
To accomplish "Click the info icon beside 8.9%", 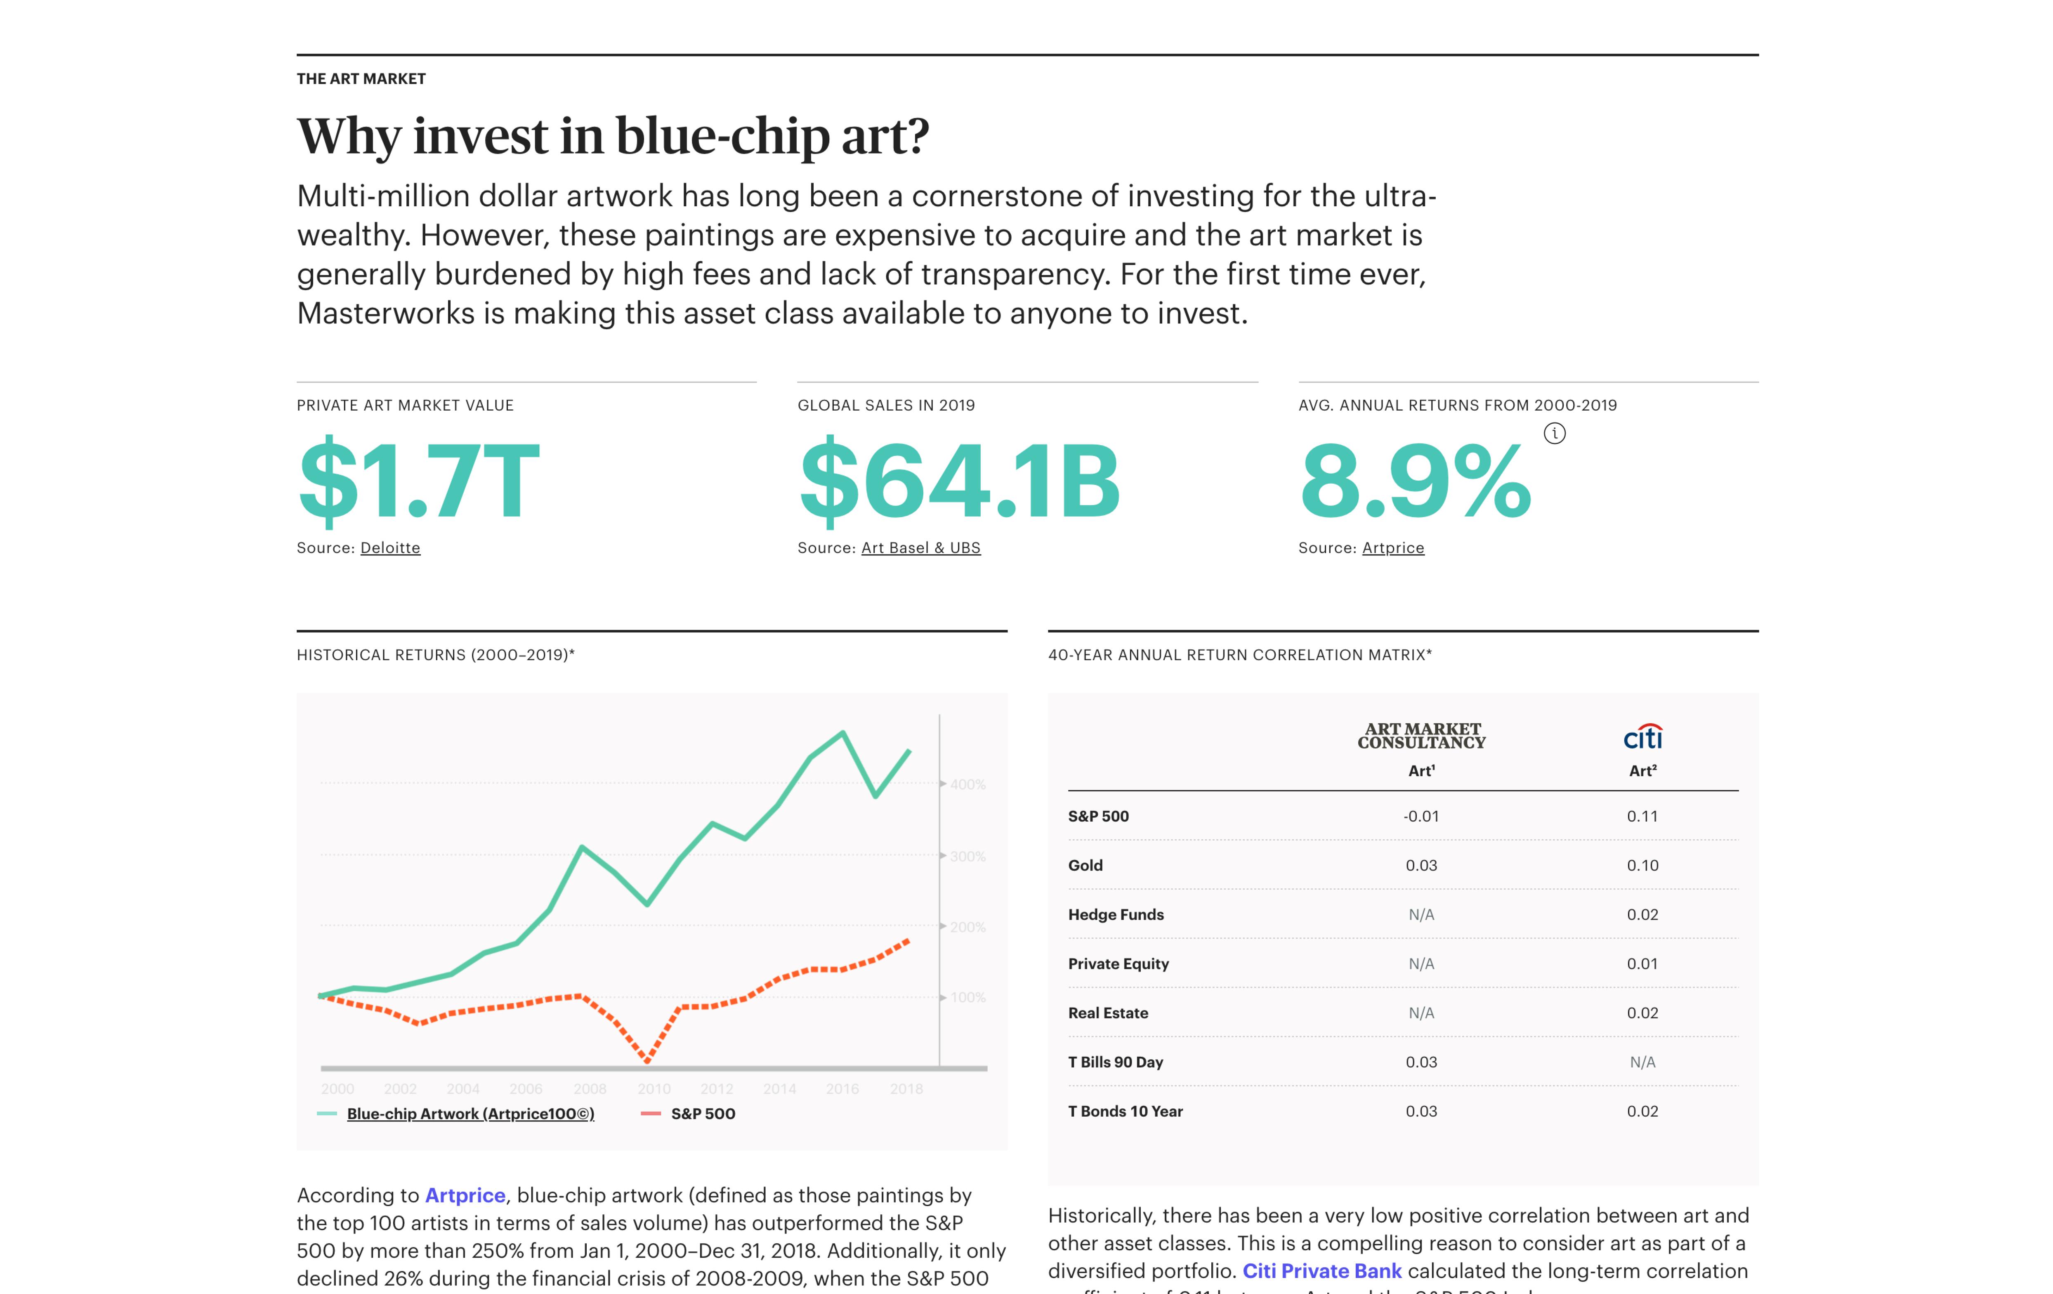I will tap(1554, 434).
